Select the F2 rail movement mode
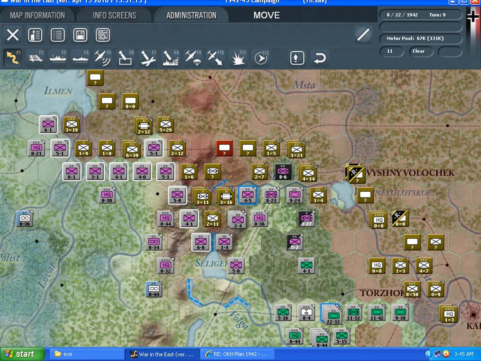The height and width of the screenshot is (361, 481). tap(36, 58)
